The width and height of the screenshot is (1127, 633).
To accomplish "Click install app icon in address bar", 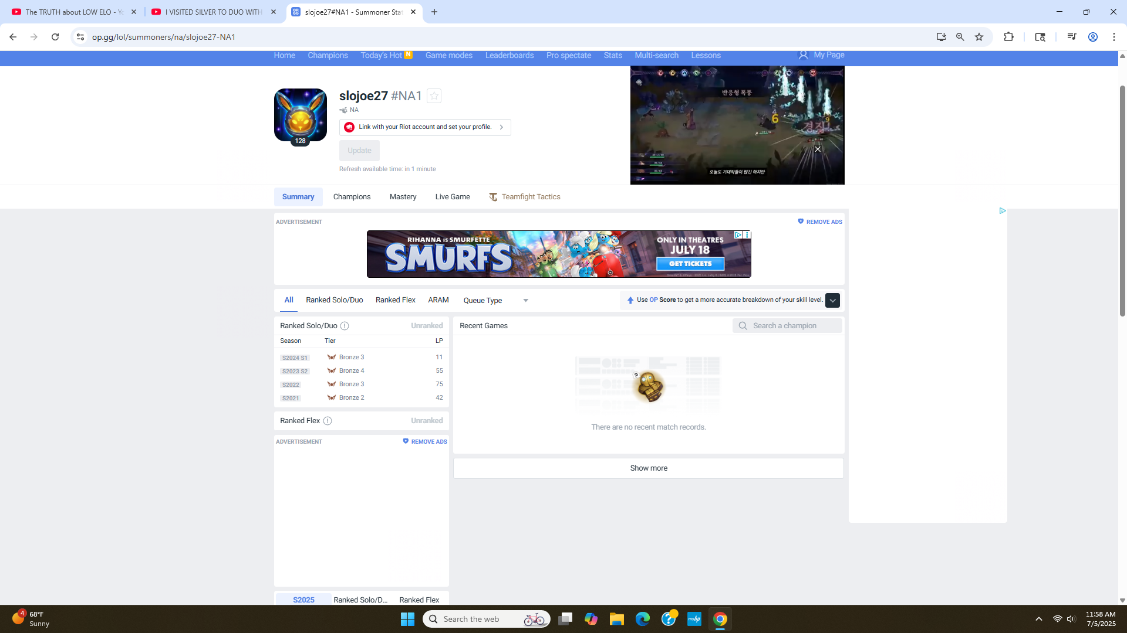I will point(941,37).
